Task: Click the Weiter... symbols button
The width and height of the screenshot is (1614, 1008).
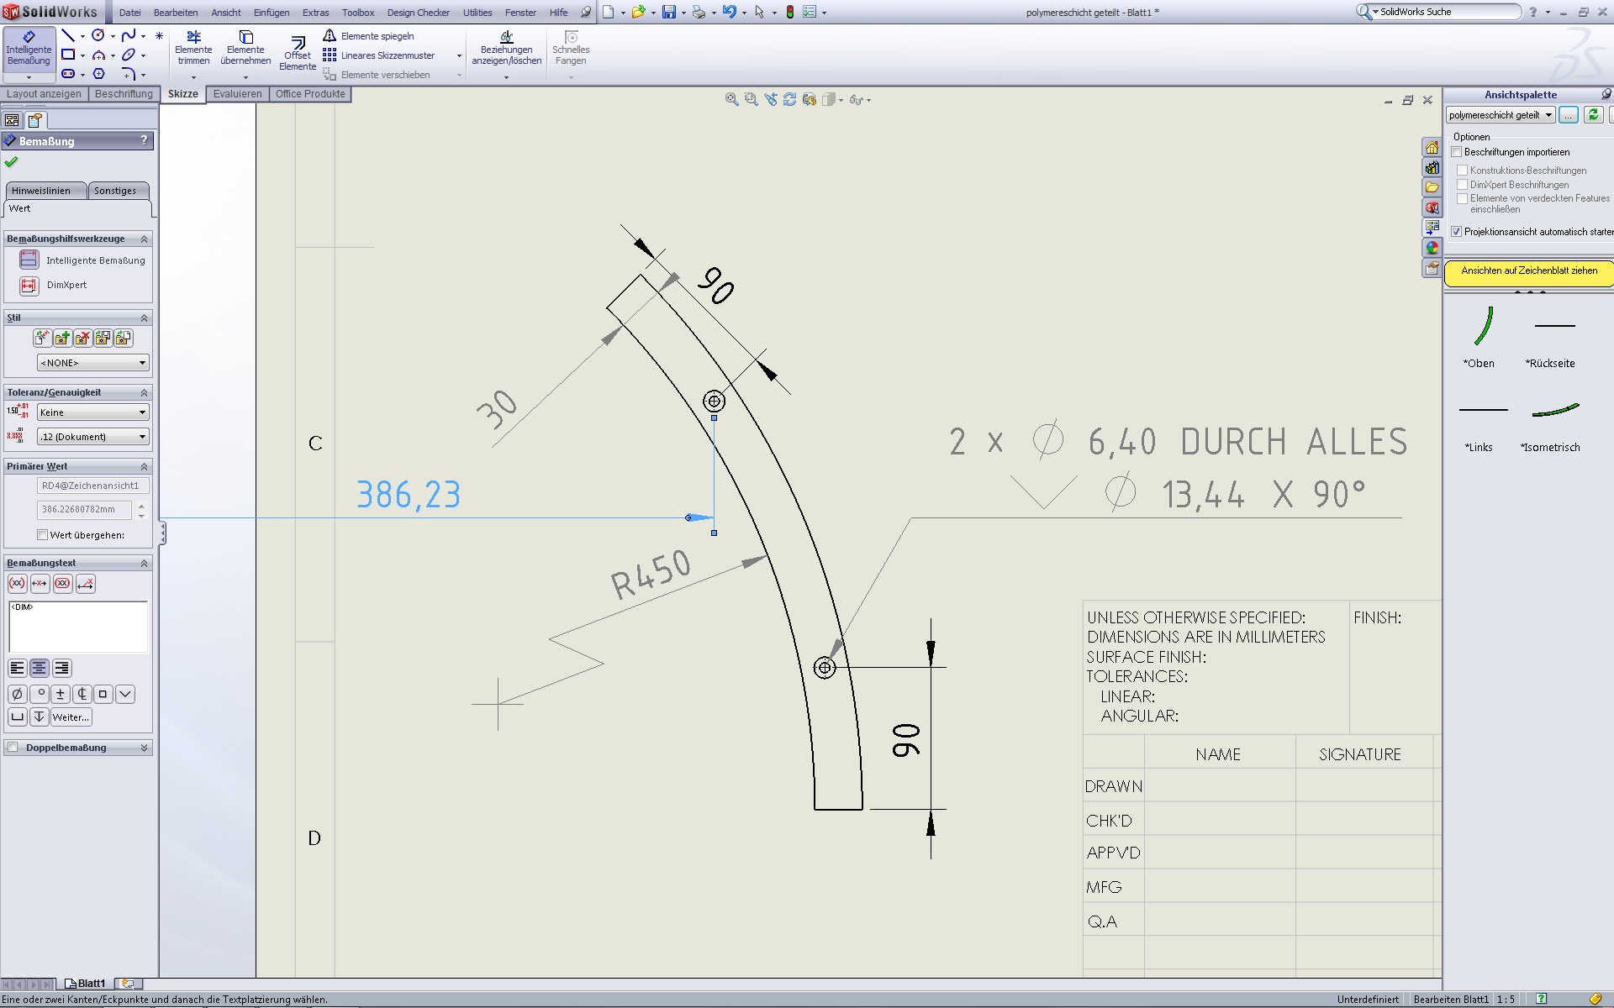Action: pyautogui.click(x=71, y=717)
